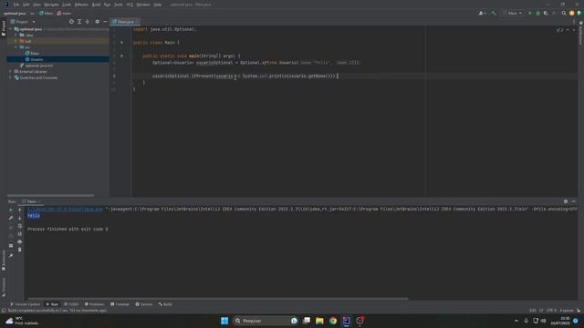Collapse the optional-java project root node

point(11,29)
